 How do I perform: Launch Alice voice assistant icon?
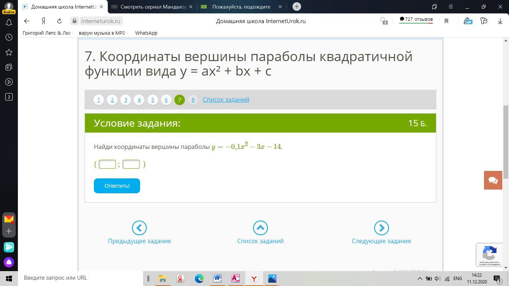[x=9, y=262]
